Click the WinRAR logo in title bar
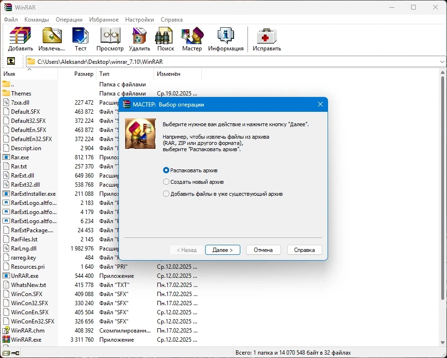This screenshot has height=358, width=447. [8, 7]
